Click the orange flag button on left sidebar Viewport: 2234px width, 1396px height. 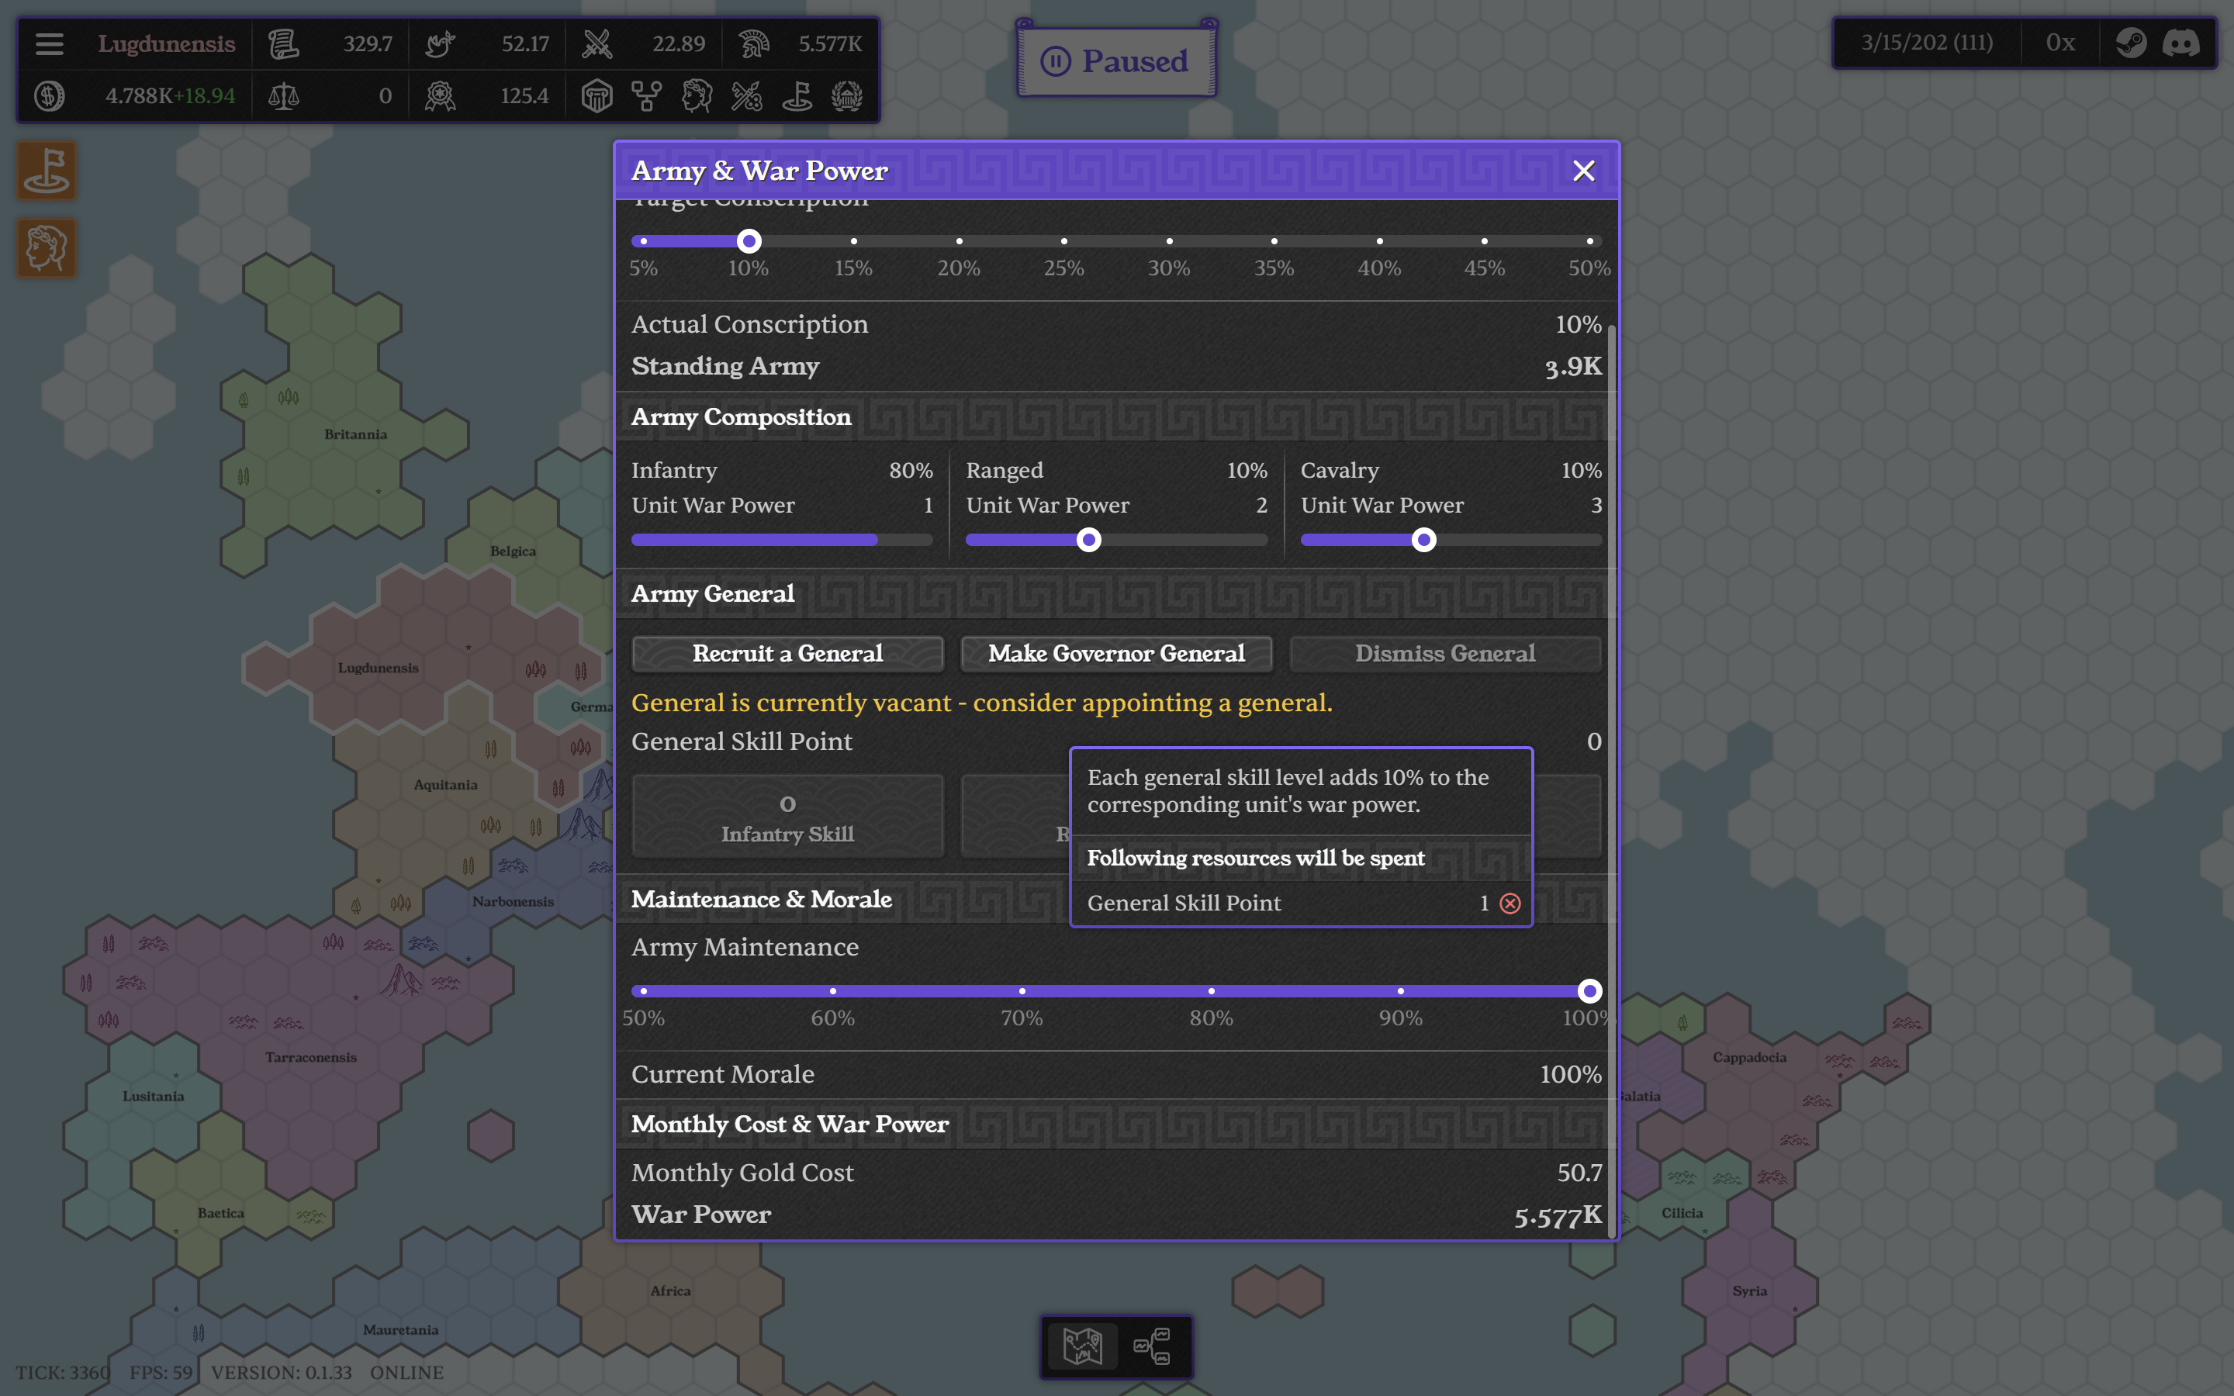pyautogui.click(x=47, y=170)
